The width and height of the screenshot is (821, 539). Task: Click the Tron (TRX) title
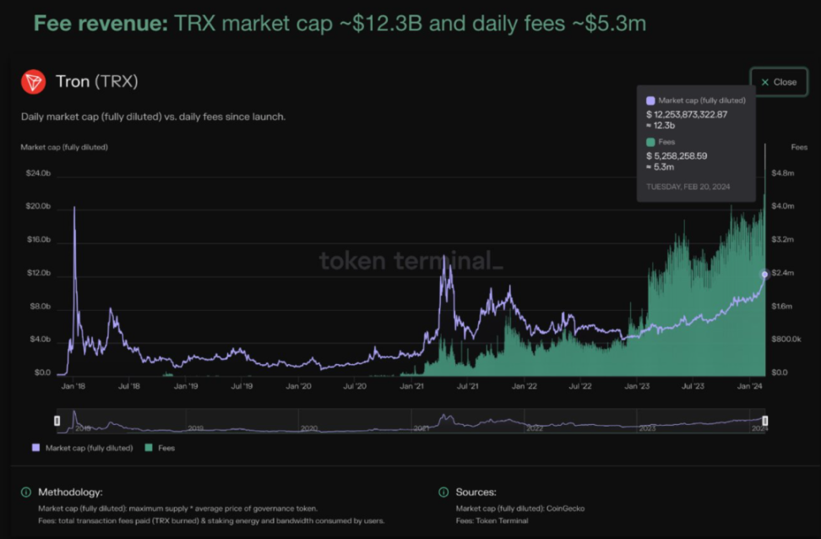[x=97, y=82]
